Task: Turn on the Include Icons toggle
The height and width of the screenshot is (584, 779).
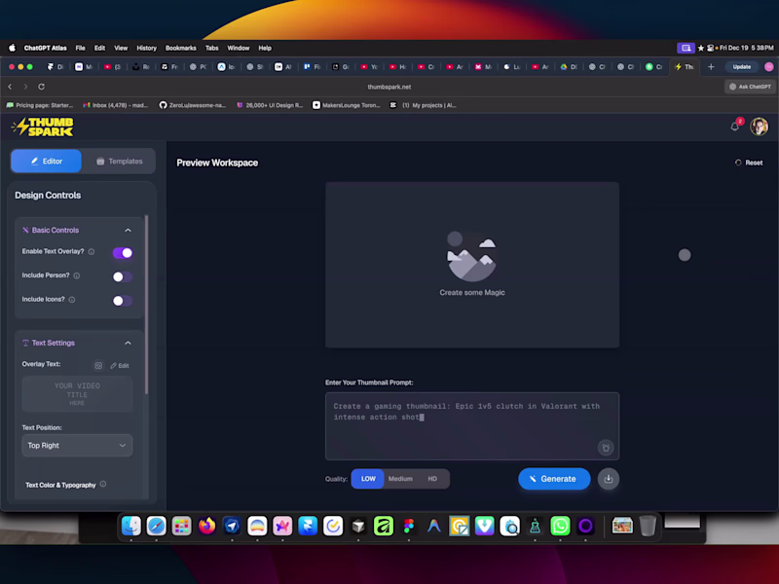Action: [x=121, y=300]
